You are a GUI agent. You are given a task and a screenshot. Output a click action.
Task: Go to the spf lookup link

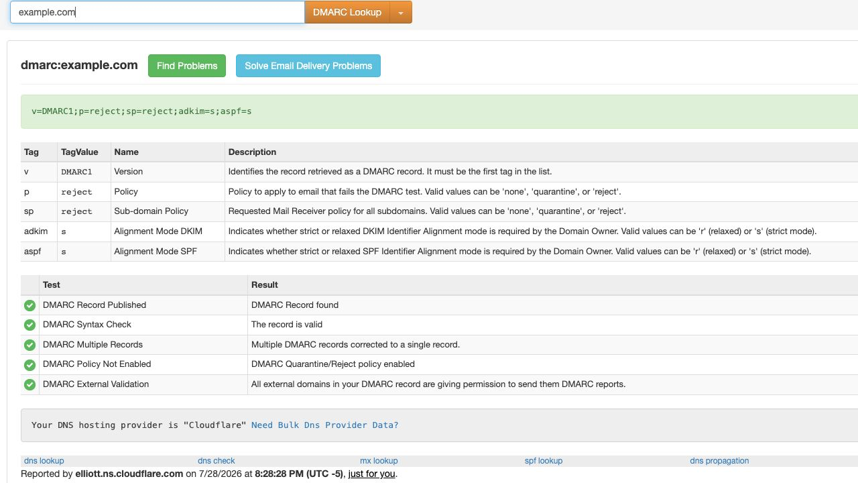point(544,461)
